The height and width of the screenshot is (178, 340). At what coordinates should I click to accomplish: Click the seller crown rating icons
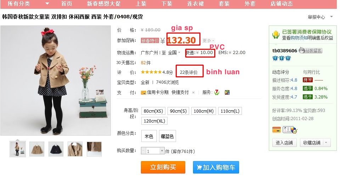282,58
